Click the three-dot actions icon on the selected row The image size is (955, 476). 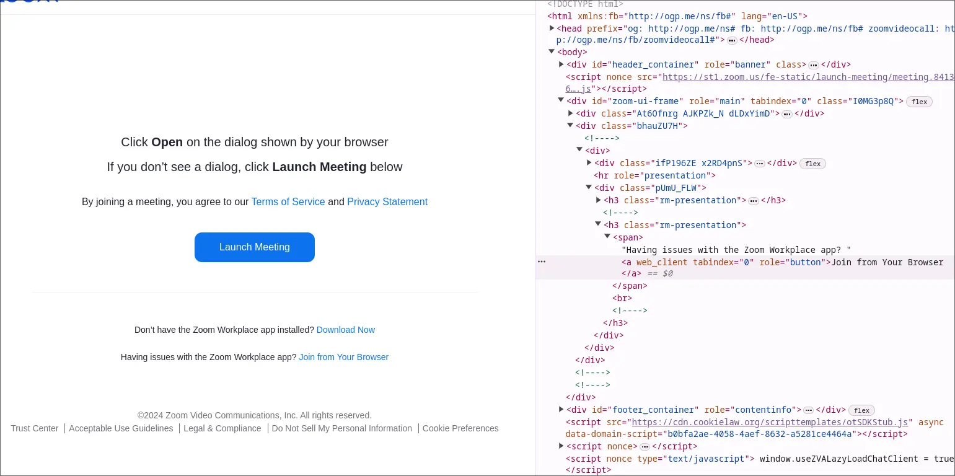click(542, 262)
